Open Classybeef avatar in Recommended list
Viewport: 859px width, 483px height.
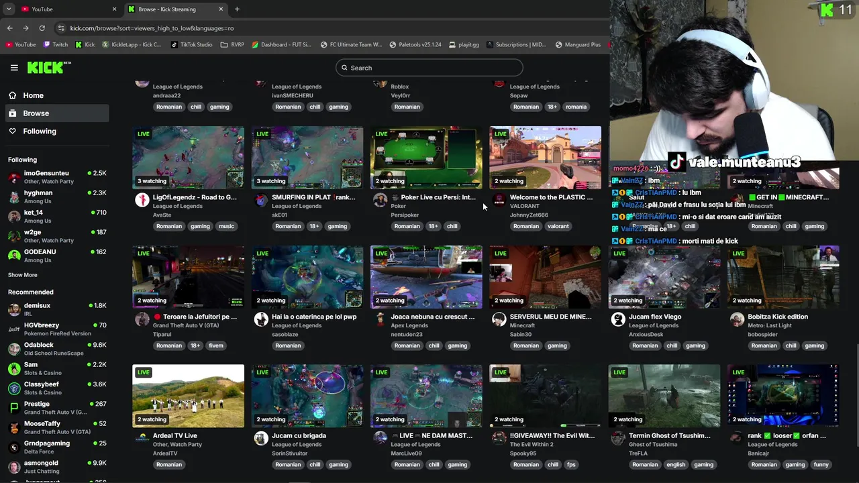[14, 388]
